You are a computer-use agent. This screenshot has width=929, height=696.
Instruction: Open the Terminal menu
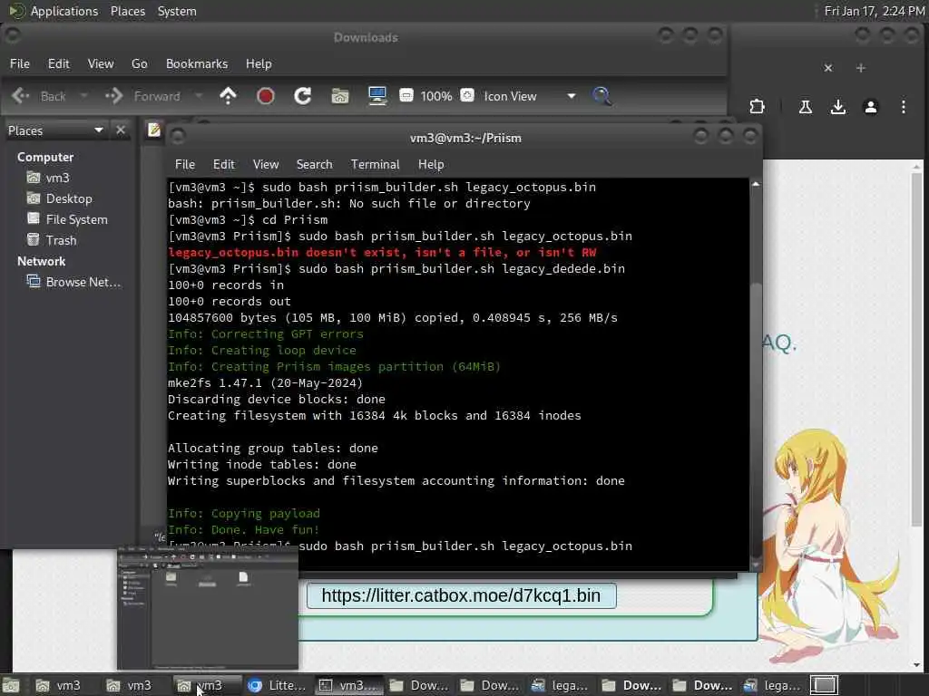(x=375, y=165)
